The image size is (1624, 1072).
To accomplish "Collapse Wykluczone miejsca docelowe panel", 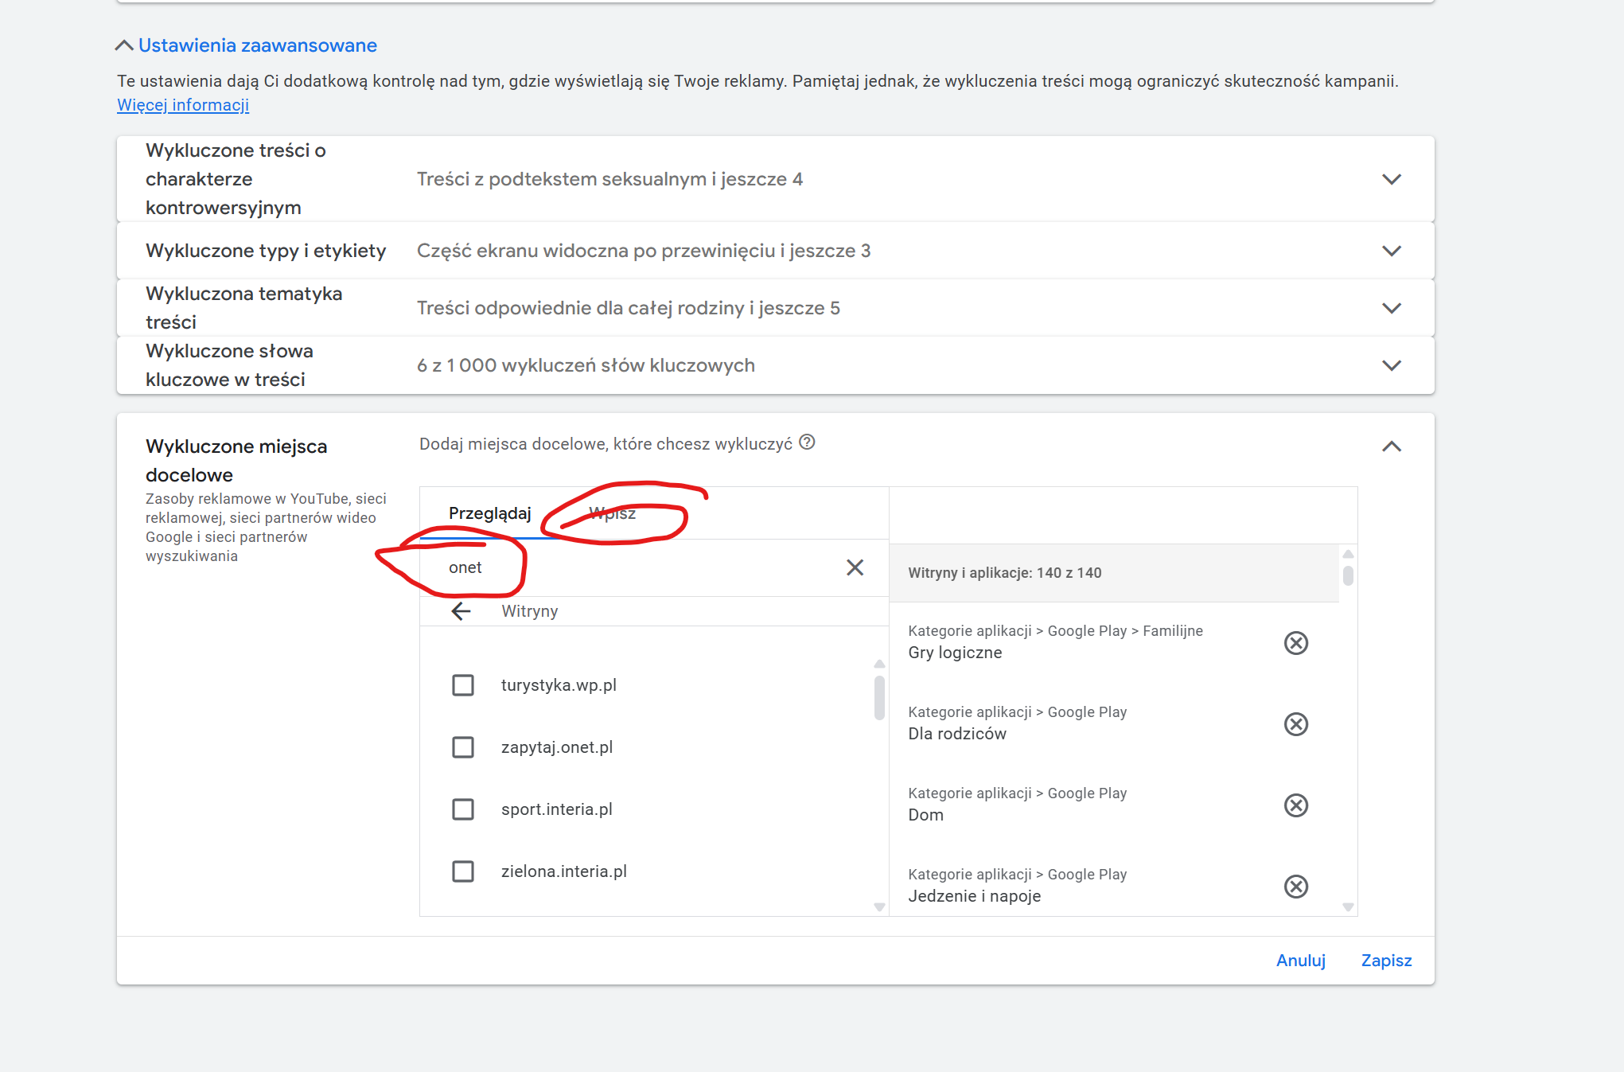I will pos(1391,446).
